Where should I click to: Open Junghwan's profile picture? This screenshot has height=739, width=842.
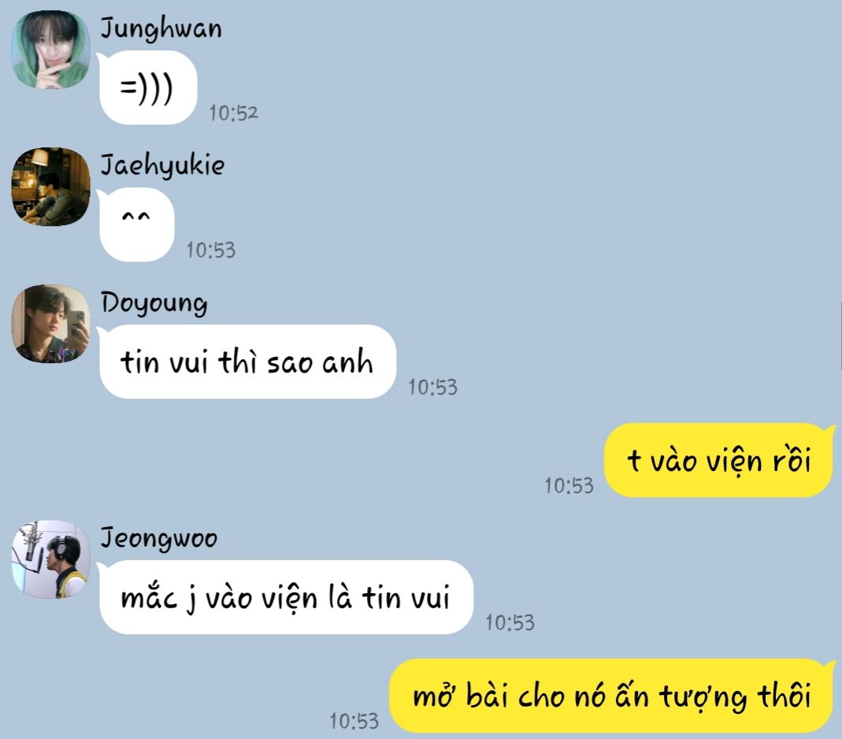pyautogui.click(x=51, y=50)
